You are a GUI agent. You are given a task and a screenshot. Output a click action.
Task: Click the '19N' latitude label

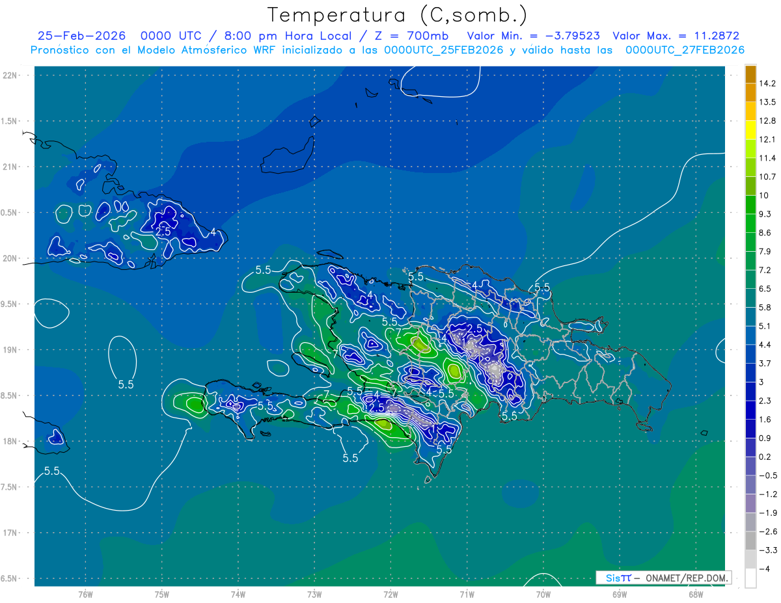point(10,350)
